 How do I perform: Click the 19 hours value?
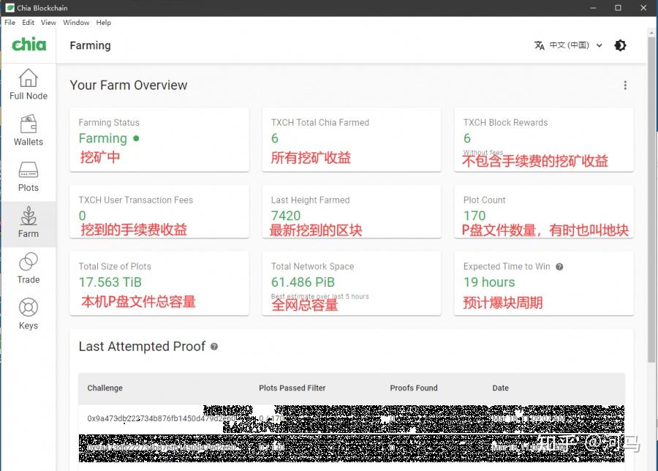coord(489,282)
